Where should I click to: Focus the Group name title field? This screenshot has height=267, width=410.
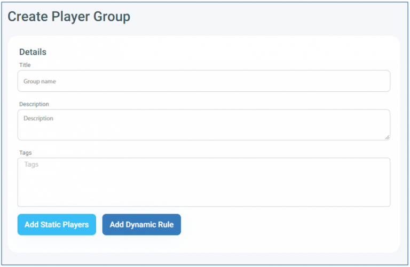click(x=203, y=81)
